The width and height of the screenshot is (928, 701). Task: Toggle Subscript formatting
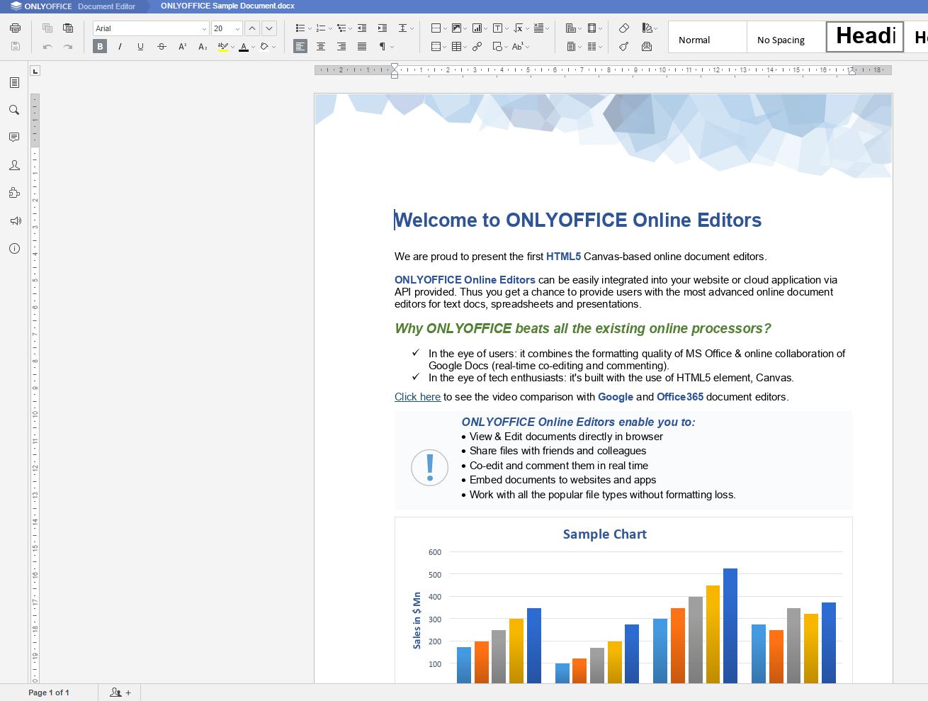[x=203, y=47]
